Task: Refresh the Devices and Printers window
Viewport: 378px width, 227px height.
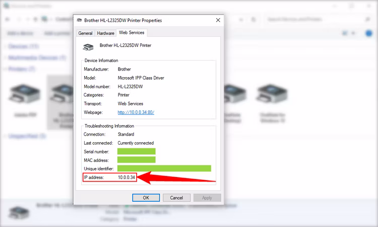Action: (x=253, y=19)
